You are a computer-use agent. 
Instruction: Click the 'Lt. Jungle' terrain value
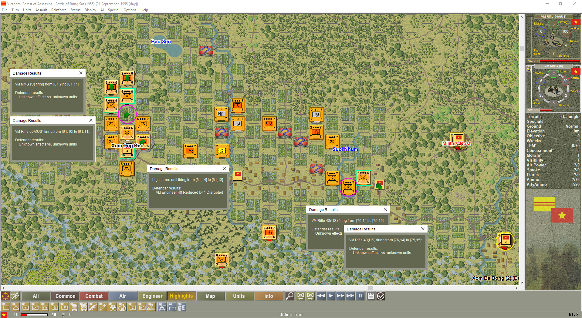(x=570, y=117)
